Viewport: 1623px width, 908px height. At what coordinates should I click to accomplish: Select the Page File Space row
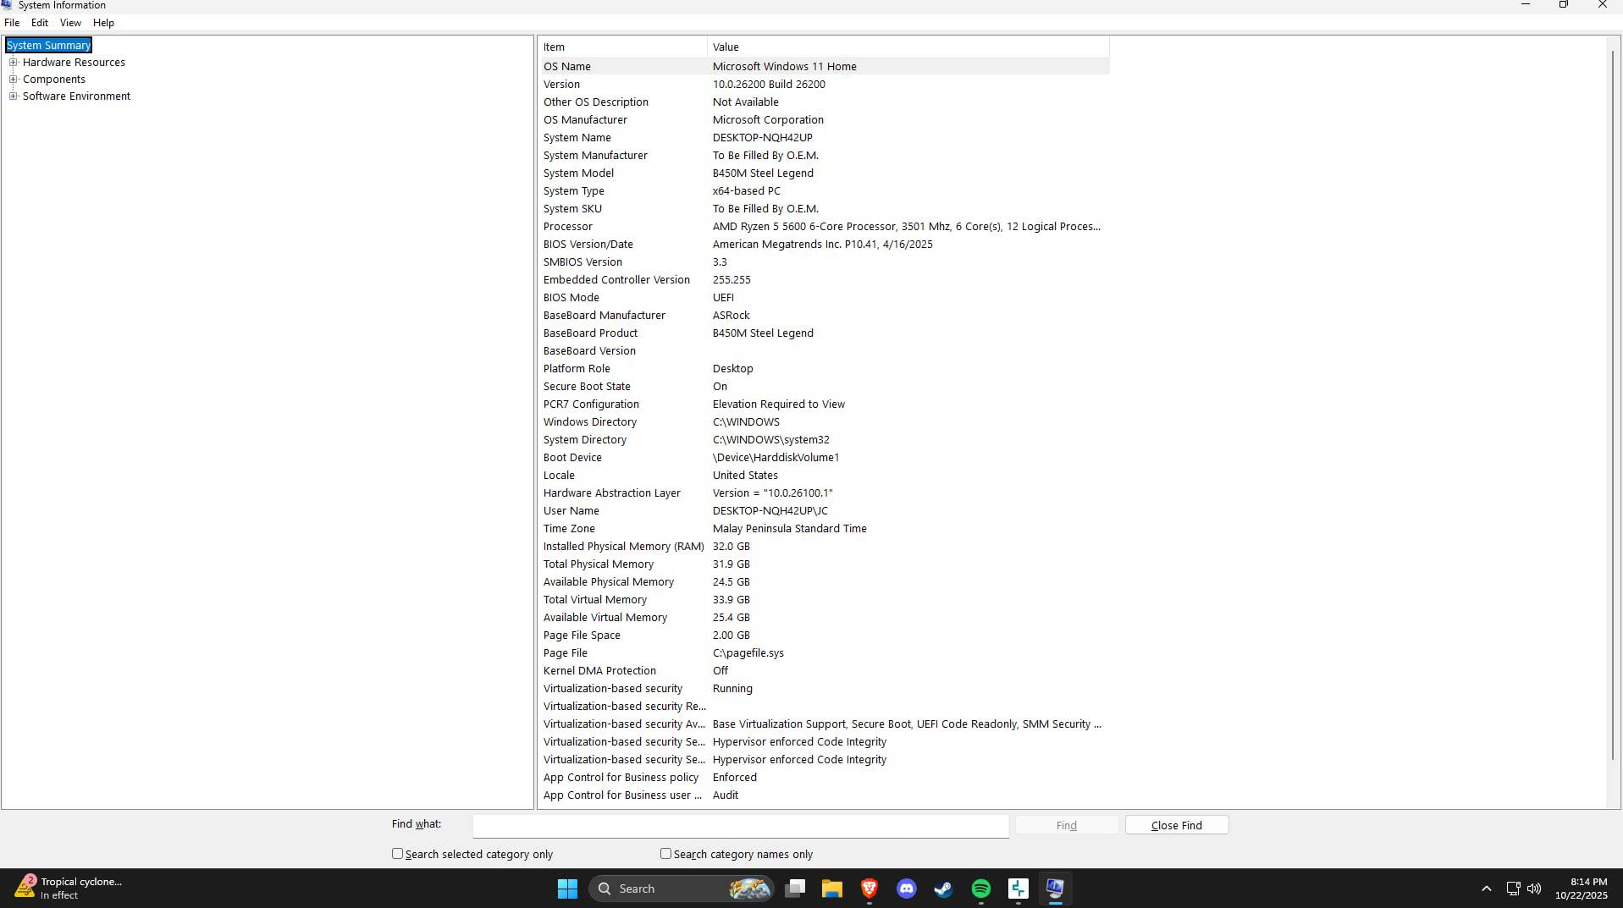pos(824,636)
